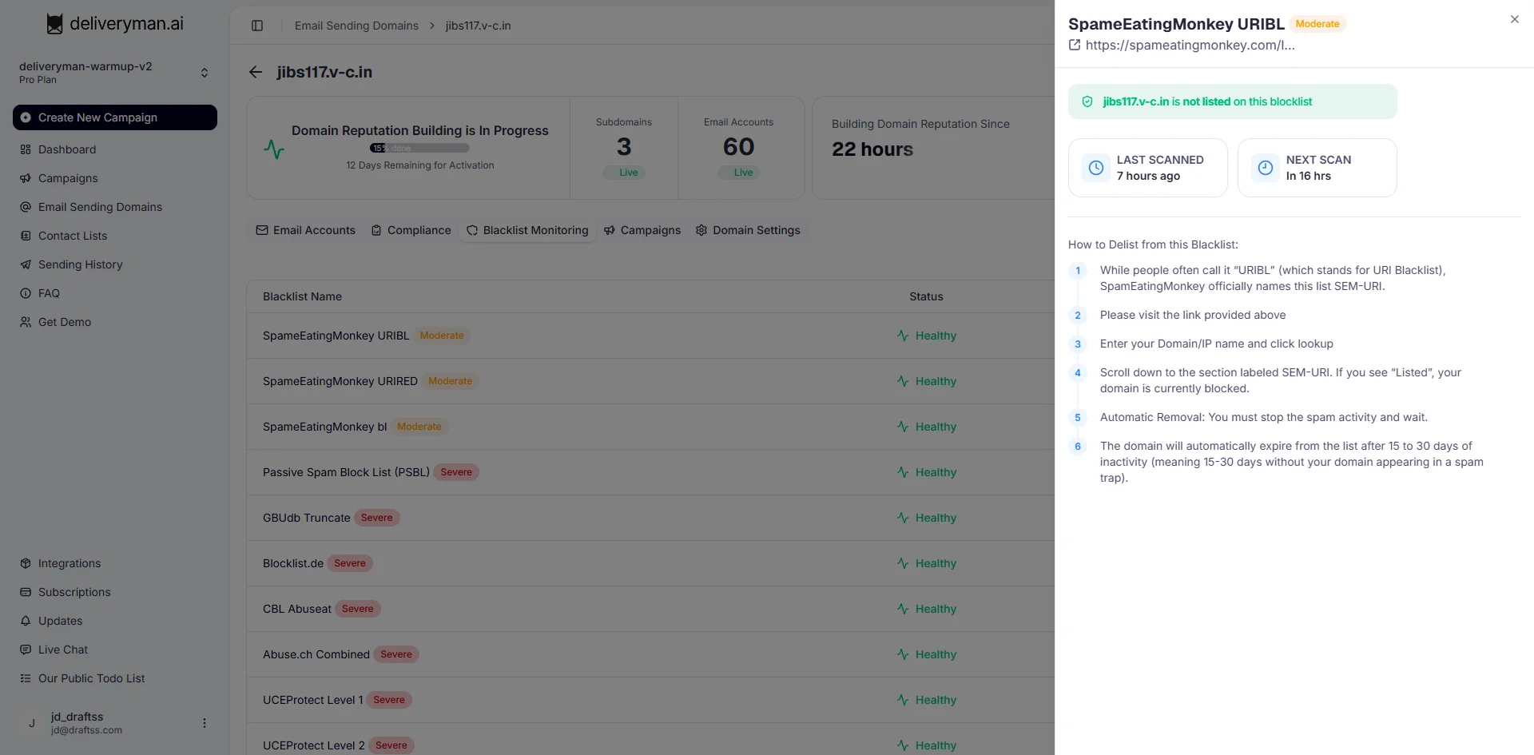Viewport: 1534px width, 755px height.
Task: Click the Domain Reputation pulse icon
Action: pyautogui.click(x=274, y=149)
